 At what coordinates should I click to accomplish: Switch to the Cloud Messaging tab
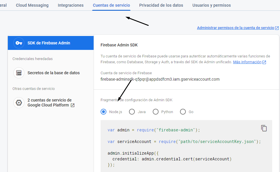32,5
